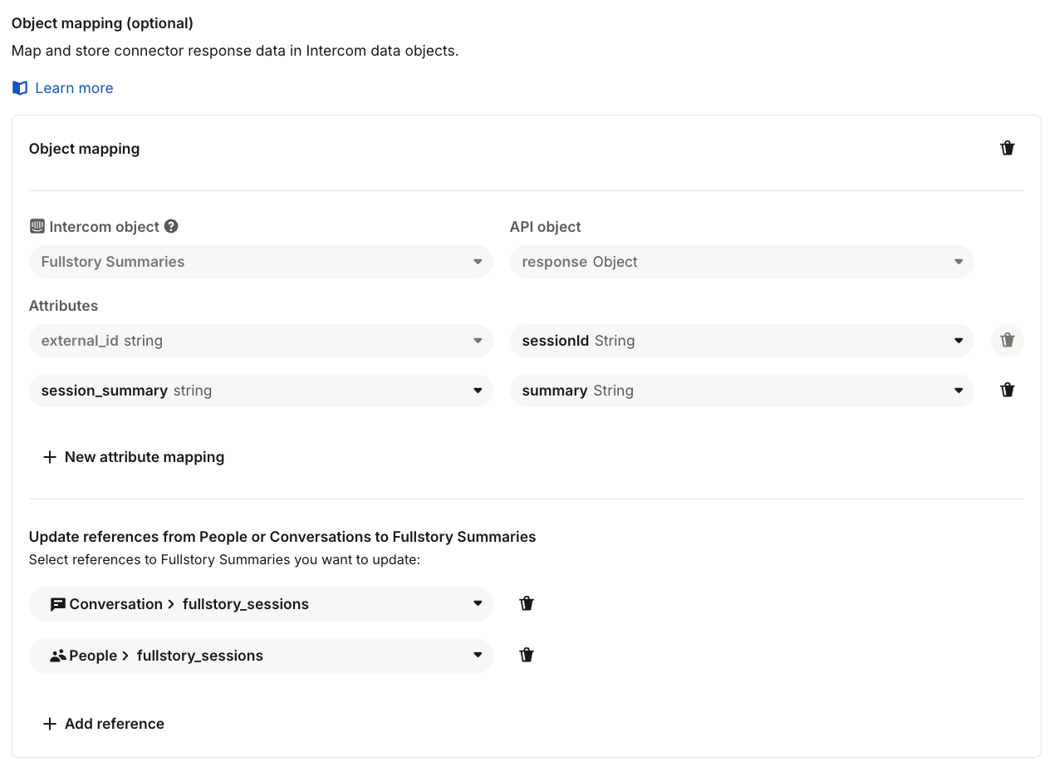Remove the Conversation fullstory_sessions reference
The image size is (1054, 772).
526,604
